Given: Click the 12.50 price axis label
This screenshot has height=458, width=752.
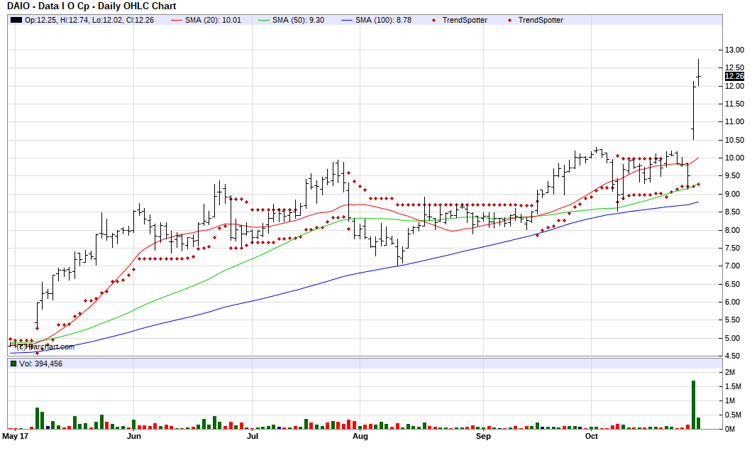Looking at the screenshot, I should [734, 67].
